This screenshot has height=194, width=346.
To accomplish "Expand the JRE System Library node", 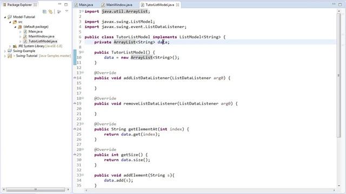I will tap(10, 46).
